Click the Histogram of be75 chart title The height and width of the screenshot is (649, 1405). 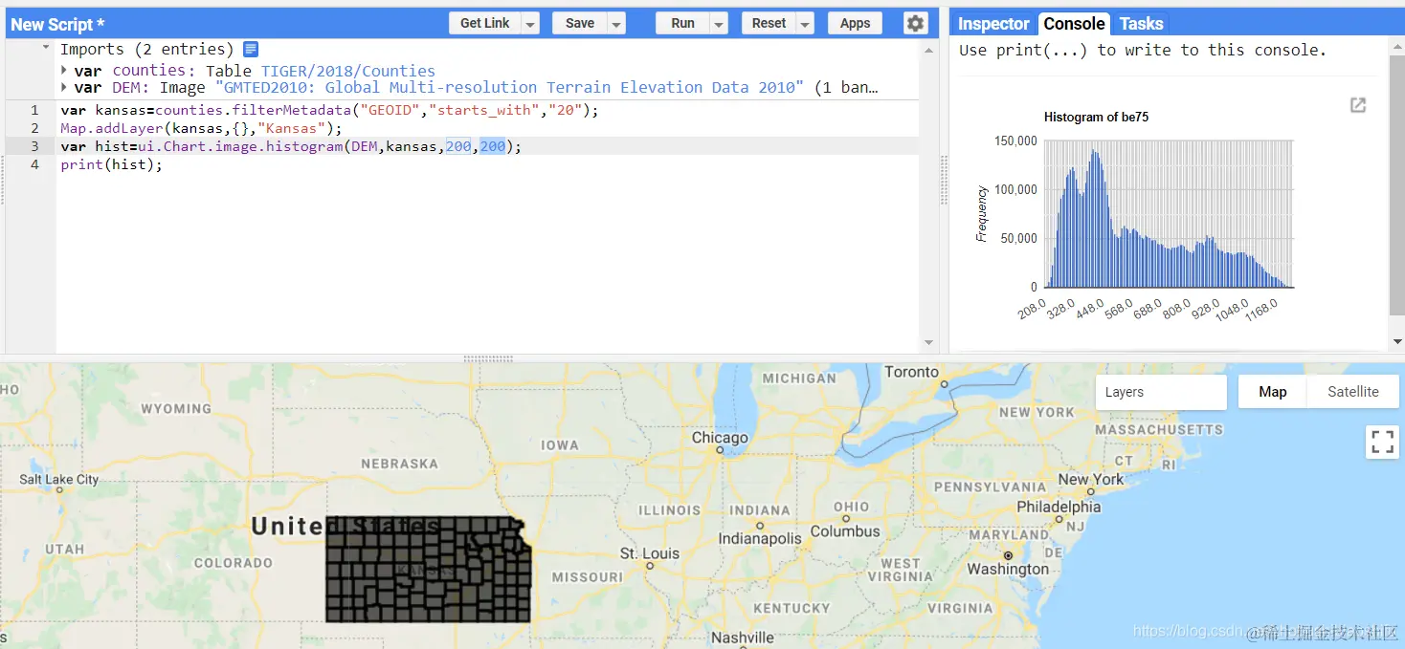point(1096,117)
